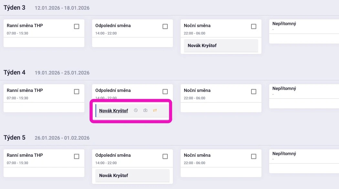The image size is (339, 189).
Task: Click the orange swap arrows icon
Action: point(155,110)
